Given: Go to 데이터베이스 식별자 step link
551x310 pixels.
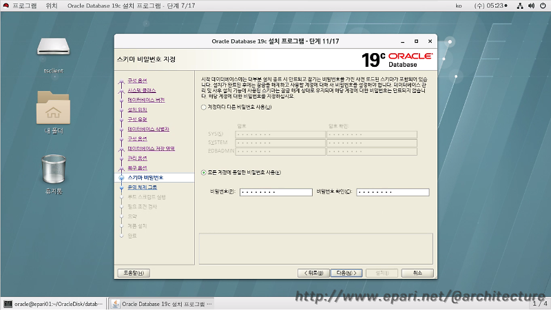Looking at the screenshot, I should pos(148,129).
